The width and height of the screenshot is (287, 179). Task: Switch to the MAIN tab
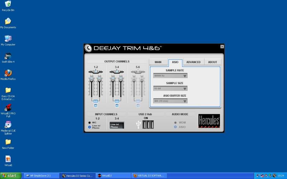click(158, 62)
